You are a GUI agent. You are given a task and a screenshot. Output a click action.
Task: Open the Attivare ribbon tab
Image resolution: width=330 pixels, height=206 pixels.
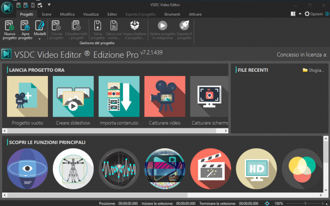point(195,15)
